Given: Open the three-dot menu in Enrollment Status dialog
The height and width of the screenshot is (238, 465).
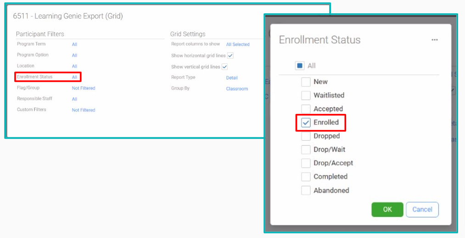Looking at the screenshot, I should tap(434, 40).
